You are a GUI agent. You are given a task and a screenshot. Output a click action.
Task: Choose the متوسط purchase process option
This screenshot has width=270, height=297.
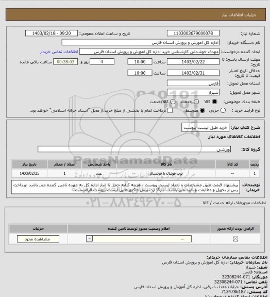[202, 110]
